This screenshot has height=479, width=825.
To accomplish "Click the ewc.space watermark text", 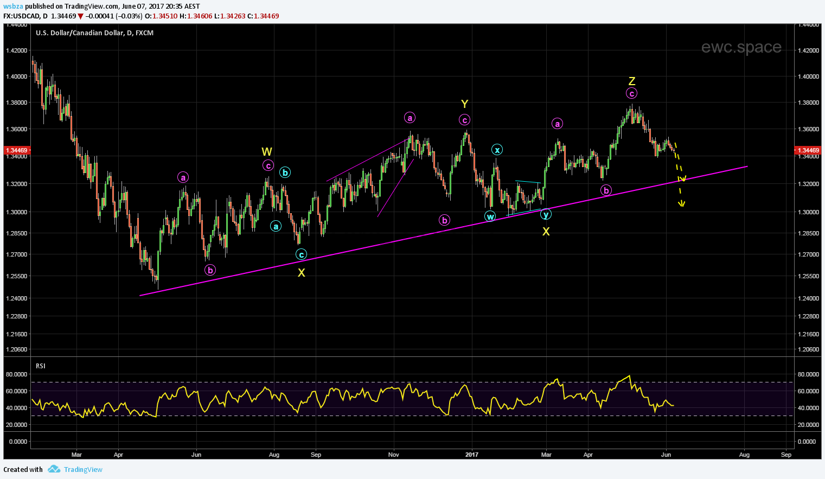I will click(x=741, y=47).
